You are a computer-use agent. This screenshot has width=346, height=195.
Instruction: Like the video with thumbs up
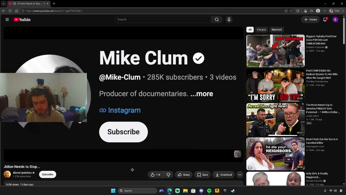[155, 175]
